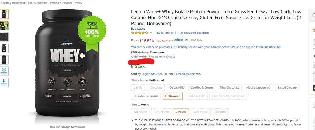Select the first product thumbnail
This screenshot has height=130, width=315.
(x=4, y=14)
